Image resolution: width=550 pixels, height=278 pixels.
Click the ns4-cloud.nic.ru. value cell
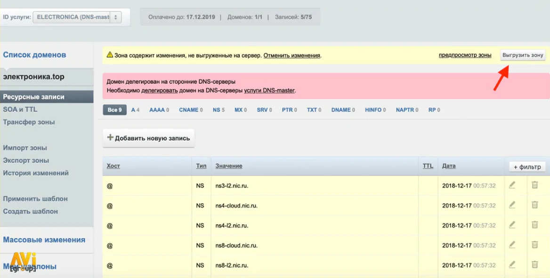click(315, 206)
